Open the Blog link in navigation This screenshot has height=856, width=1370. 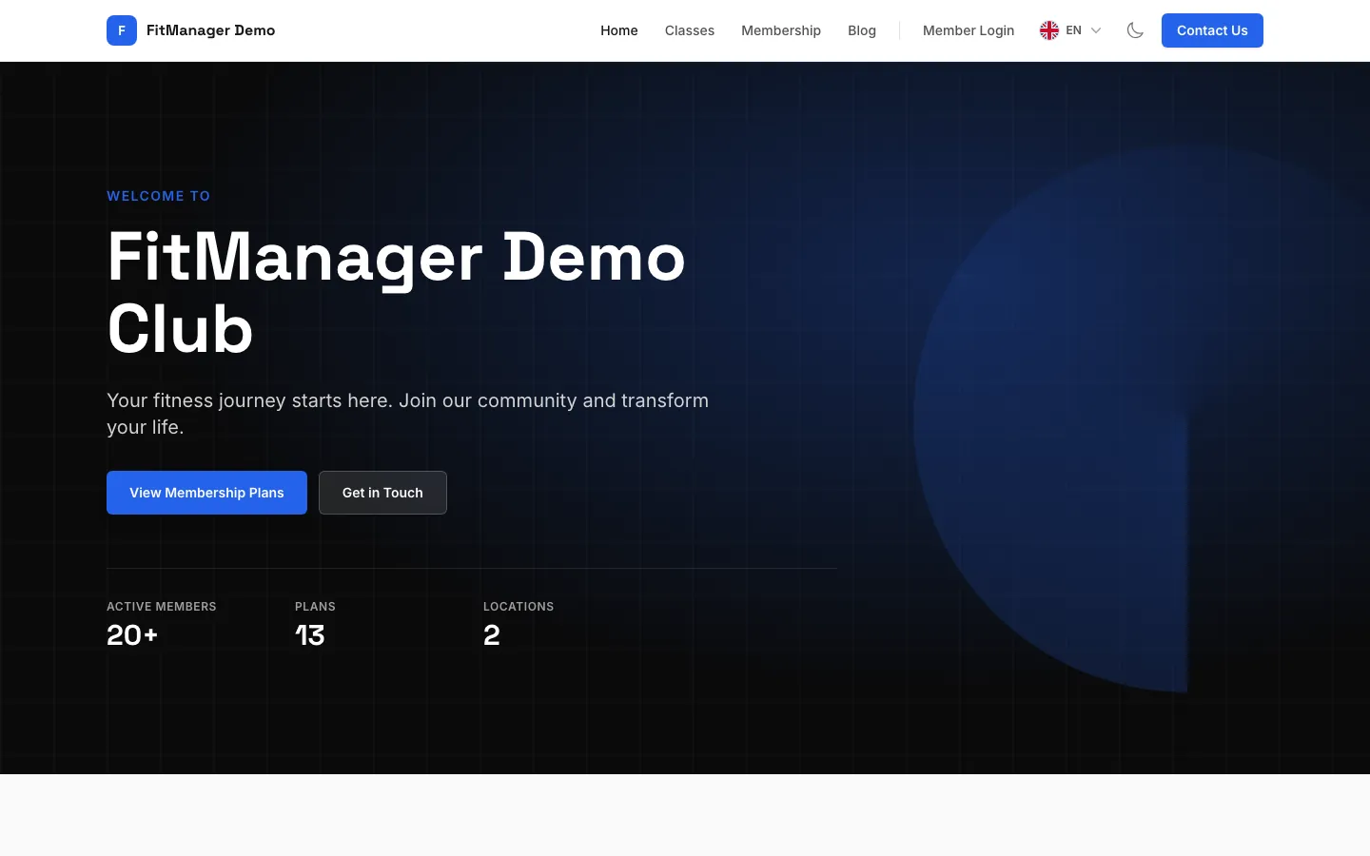[x=862, y=30]
